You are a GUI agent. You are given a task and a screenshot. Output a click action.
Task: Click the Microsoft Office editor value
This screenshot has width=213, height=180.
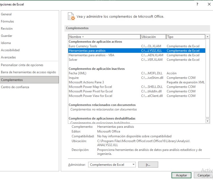(x=109, y=131)
